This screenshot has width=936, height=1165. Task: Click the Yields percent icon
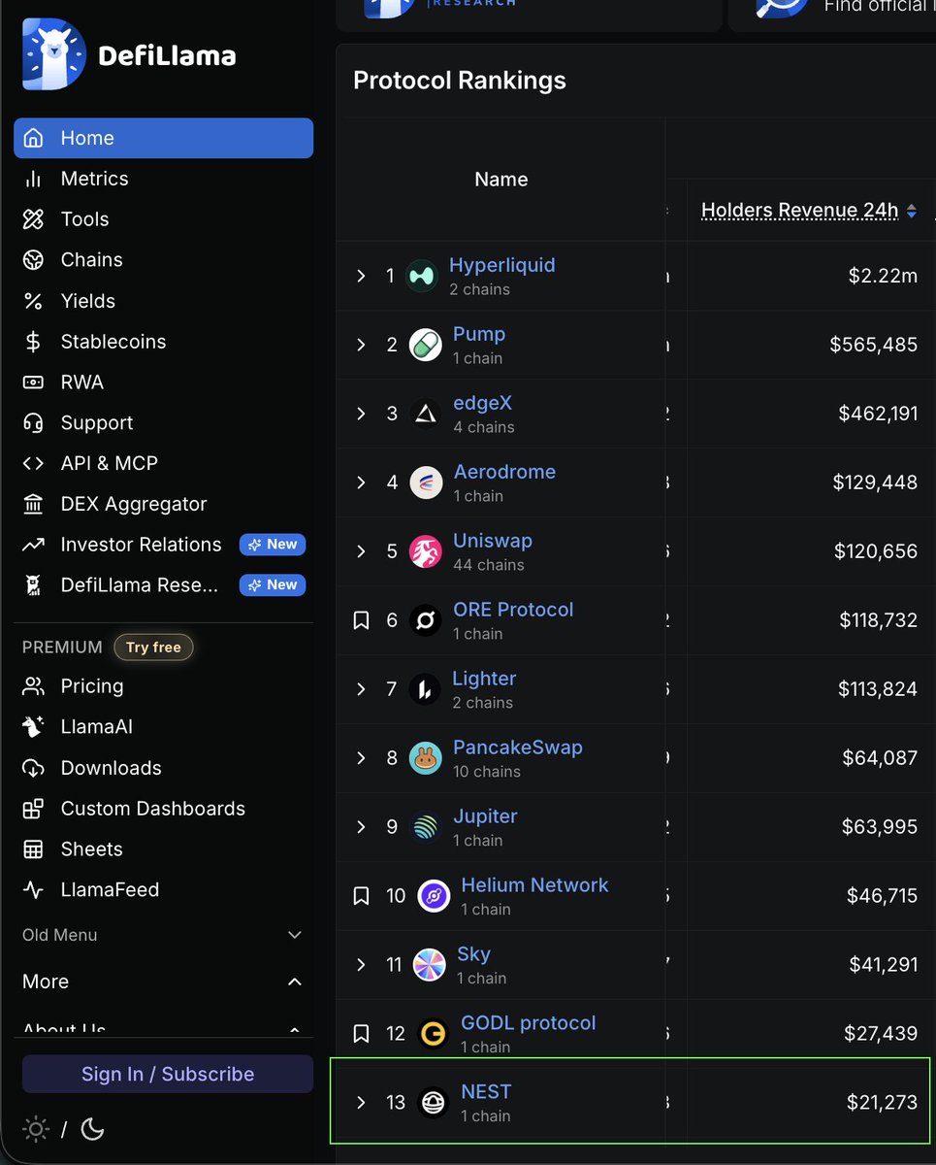coord(33,301)
